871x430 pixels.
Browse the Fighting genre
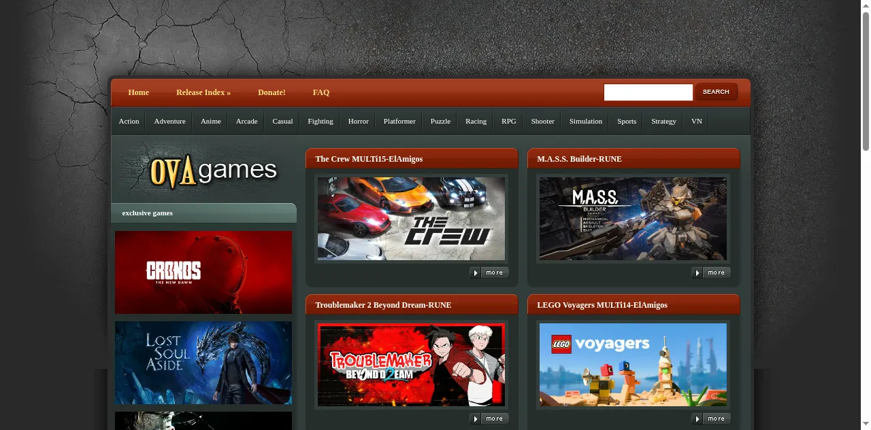tap(321, 121)
